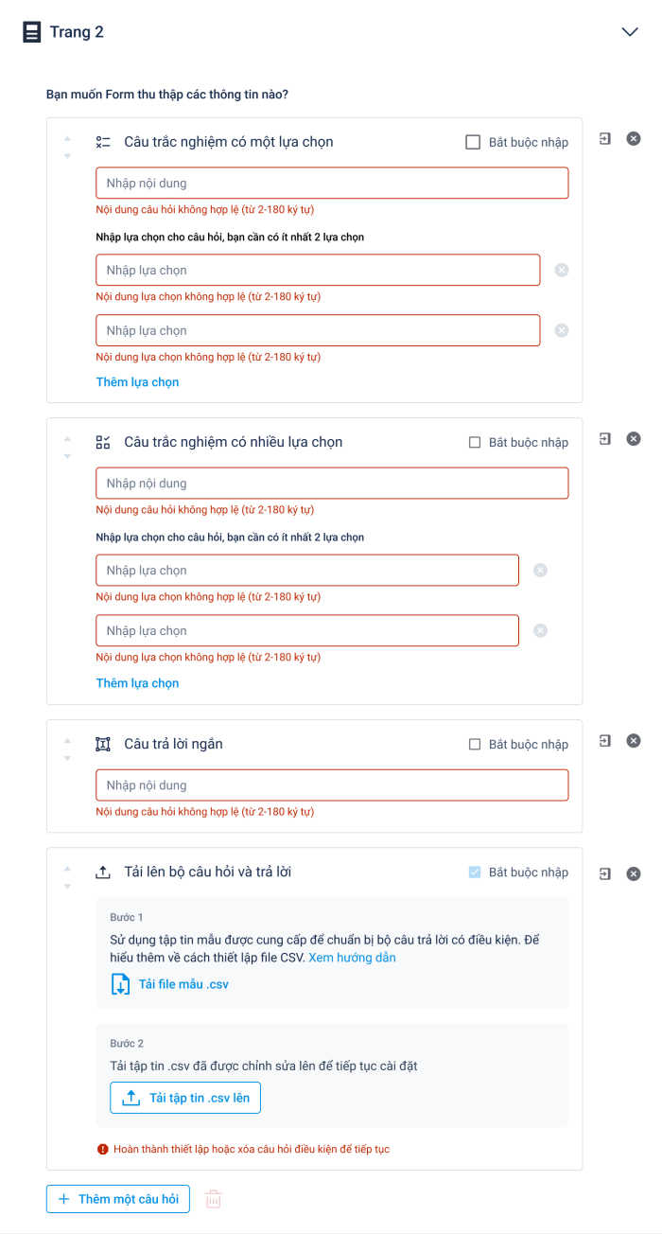Remove first option of single-choice question
The image size is (662, 1234).
pos(561,271)
